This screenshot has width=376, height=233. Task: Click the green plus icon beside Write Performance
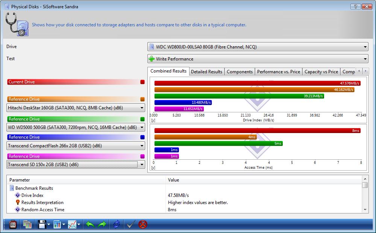point(152,59)
